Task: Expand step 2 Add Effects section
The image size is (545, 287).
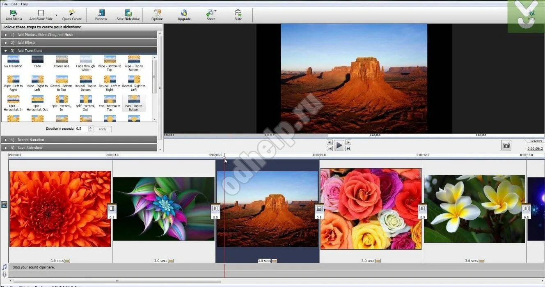Action: (79, 43)
